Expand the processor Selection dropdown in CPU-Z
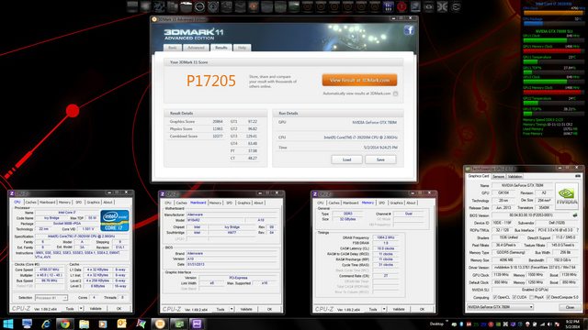588x330 pixels. [x=51, y=297]
